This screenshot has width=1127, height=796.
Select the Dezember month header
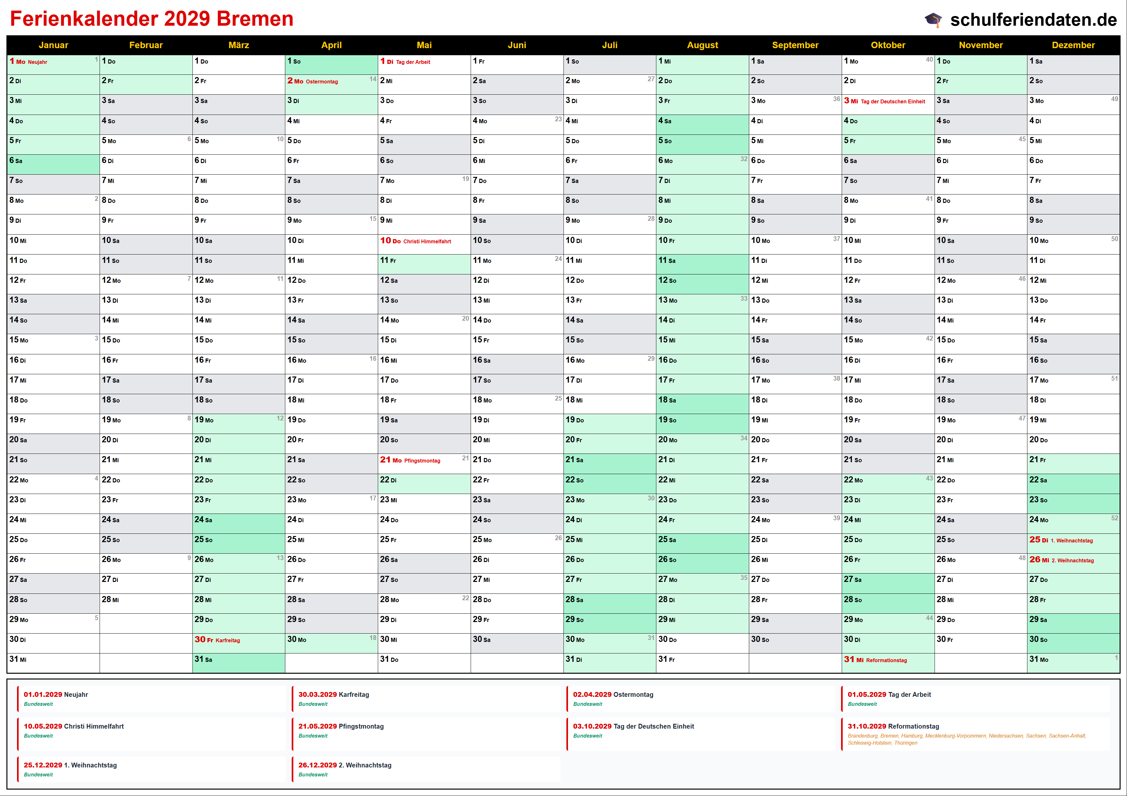coord(1073,45)
